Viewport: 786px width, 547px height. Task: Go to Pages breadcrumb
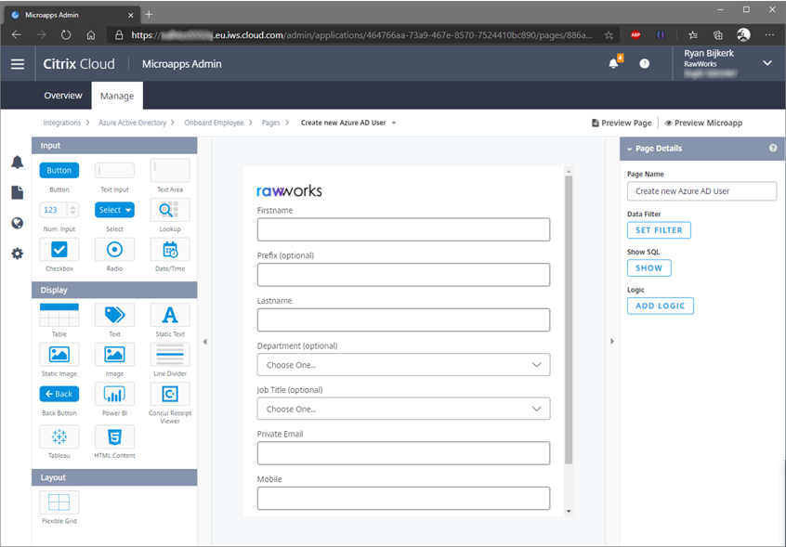[270, 123]
